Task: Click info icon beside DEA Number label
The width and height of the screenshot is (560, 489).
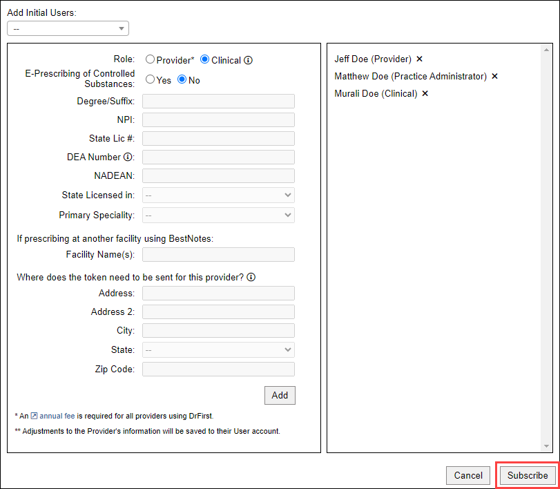Action: pyautogui.click(x=128, y=157)
